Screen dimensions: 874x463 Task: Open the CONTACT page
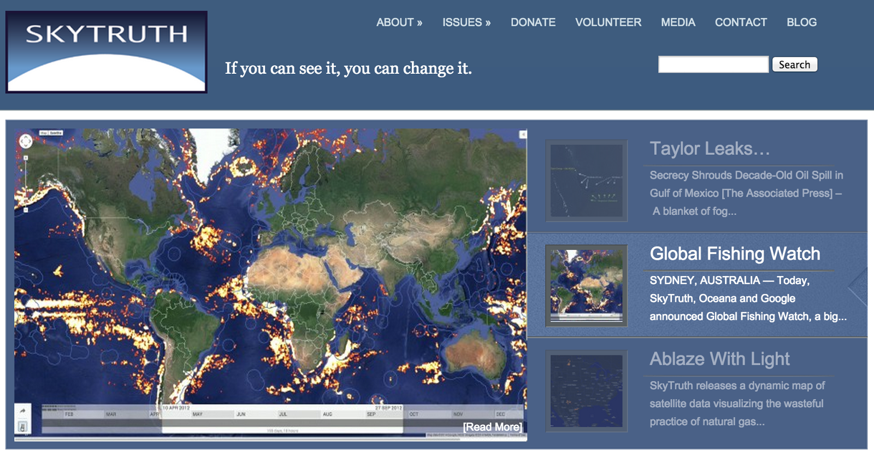[x=741, y=22]
